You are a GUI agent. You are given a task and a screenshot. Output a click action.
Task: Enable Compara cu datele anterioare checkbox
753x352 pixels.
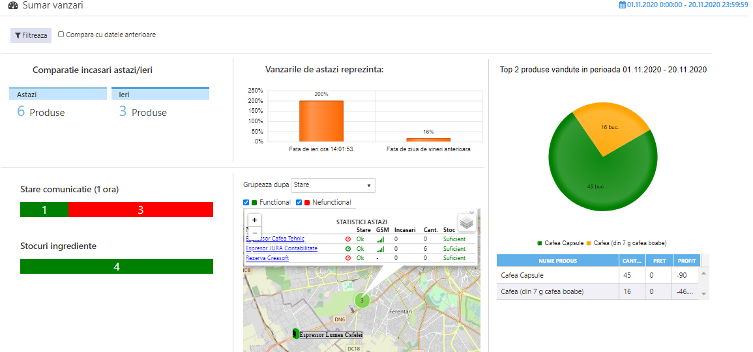point(61,35)
